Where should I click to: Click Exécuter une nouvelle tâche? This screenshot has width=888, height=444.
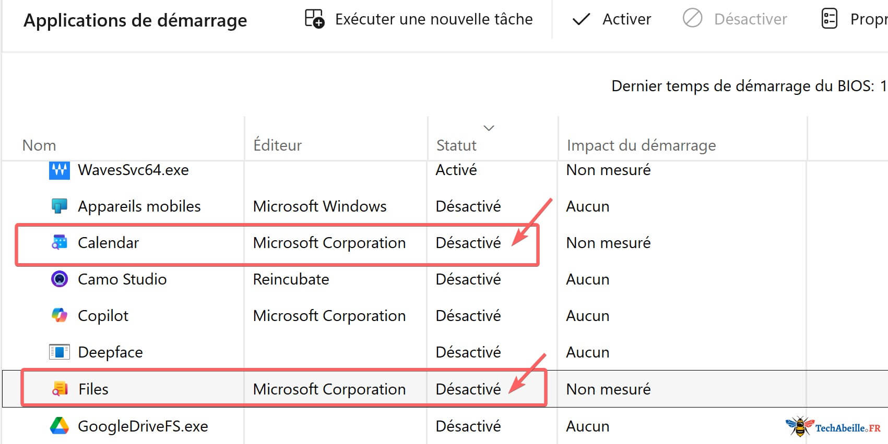(x=434, y=19)
